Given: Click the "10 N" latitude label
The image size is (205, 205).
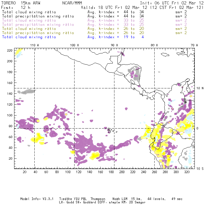Looking at the screenshot, I should [200, 88].
